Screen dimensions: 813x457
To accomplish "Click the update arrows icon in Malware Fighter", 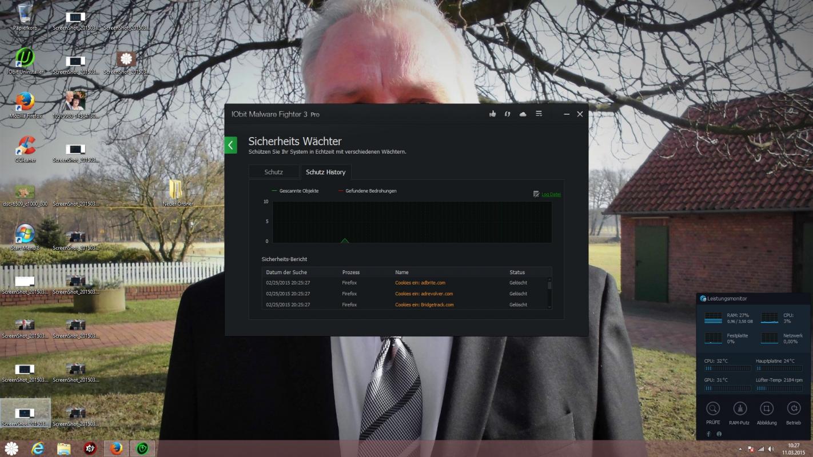I will tap(507, 114).
